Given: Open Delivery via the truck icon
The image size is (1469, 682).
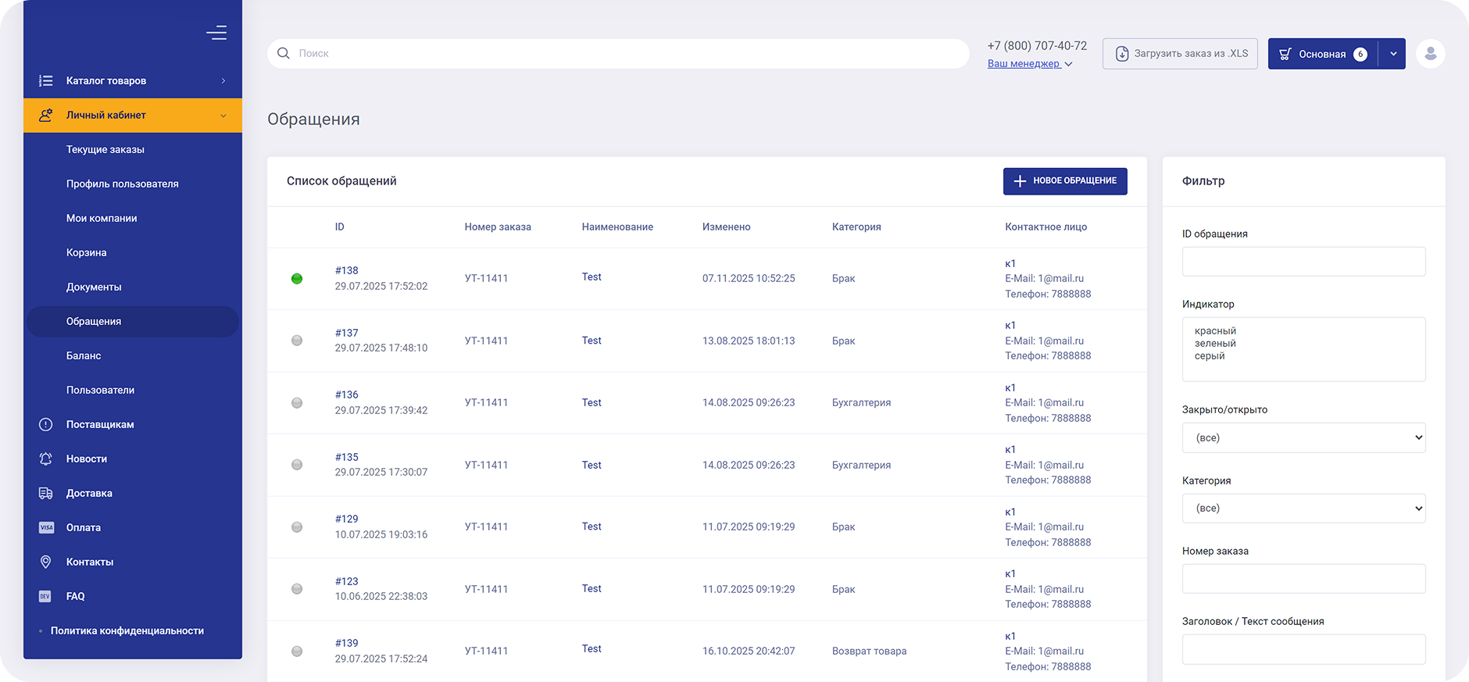Looking at the screenshot, I should tap(46, 493).
